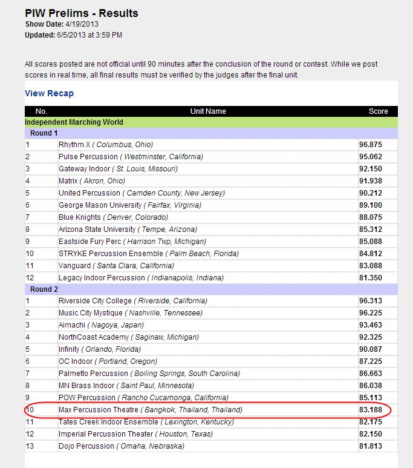Select the Max Percussion Theatre row

(x=211, y=410)
